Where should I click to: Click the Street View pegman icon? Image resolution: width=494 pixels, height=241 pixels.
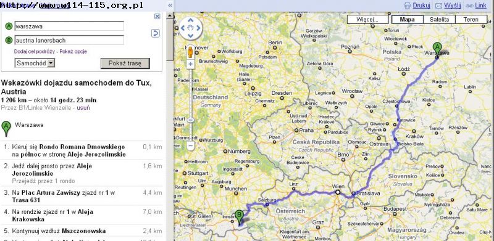click(x=190, y=52)
